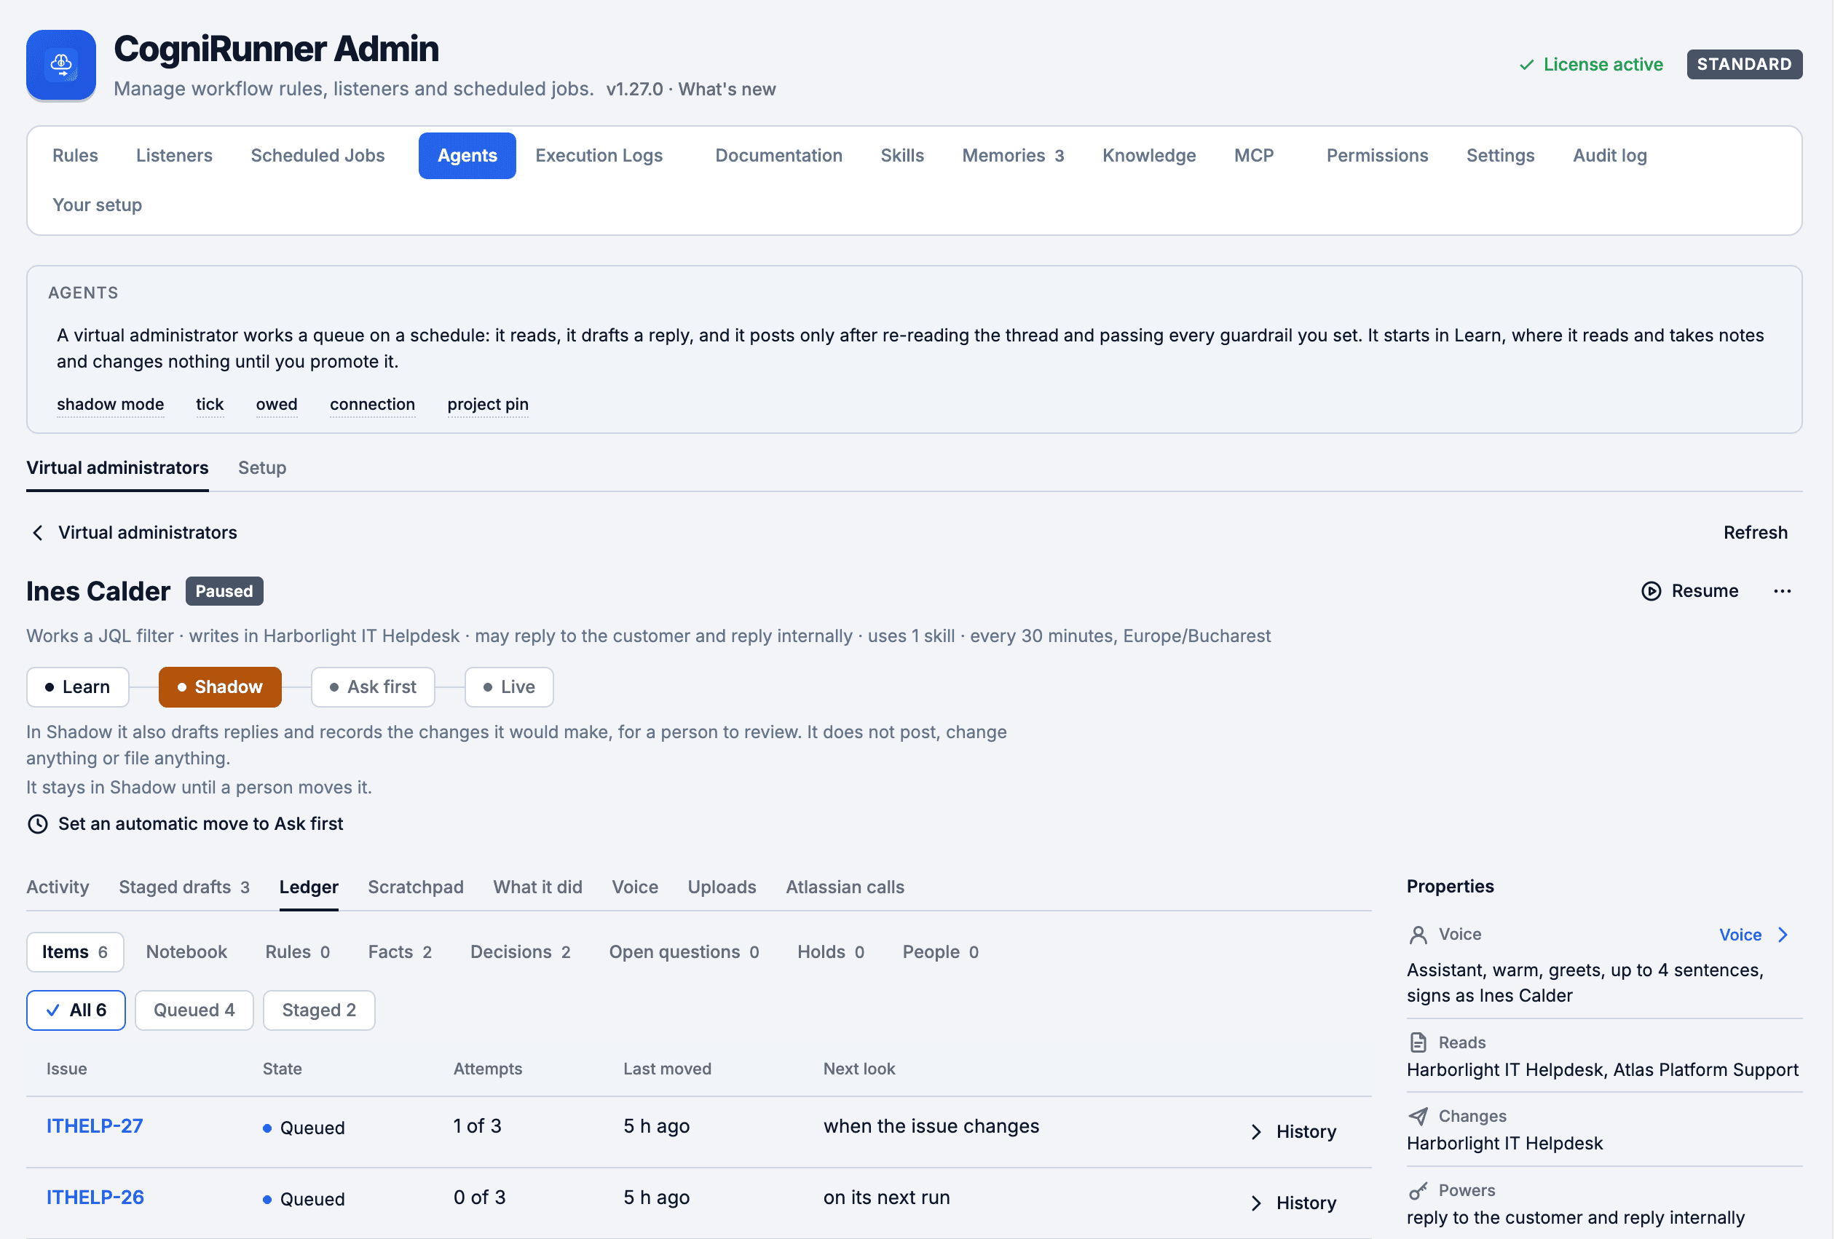Toggle the Queued 4 filter chip
The image size is (1835, 1239).
point(194,1011)
